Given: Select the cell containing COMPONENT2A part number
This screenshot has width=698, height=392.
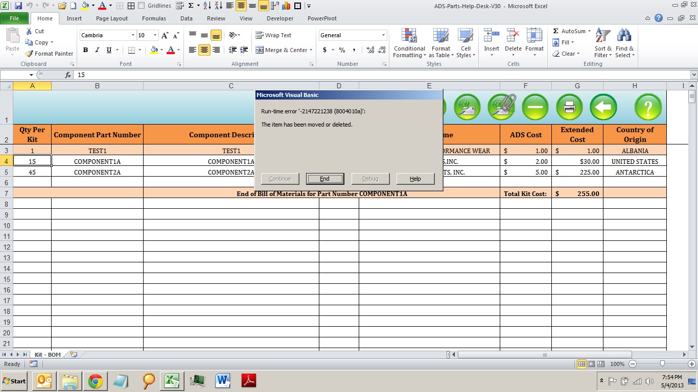Looking at the screenshot, I should [97, 172].
